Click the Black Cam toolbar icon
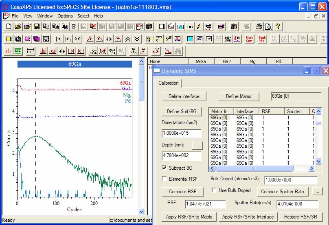329x225 pixels. [x=249, y=39]
